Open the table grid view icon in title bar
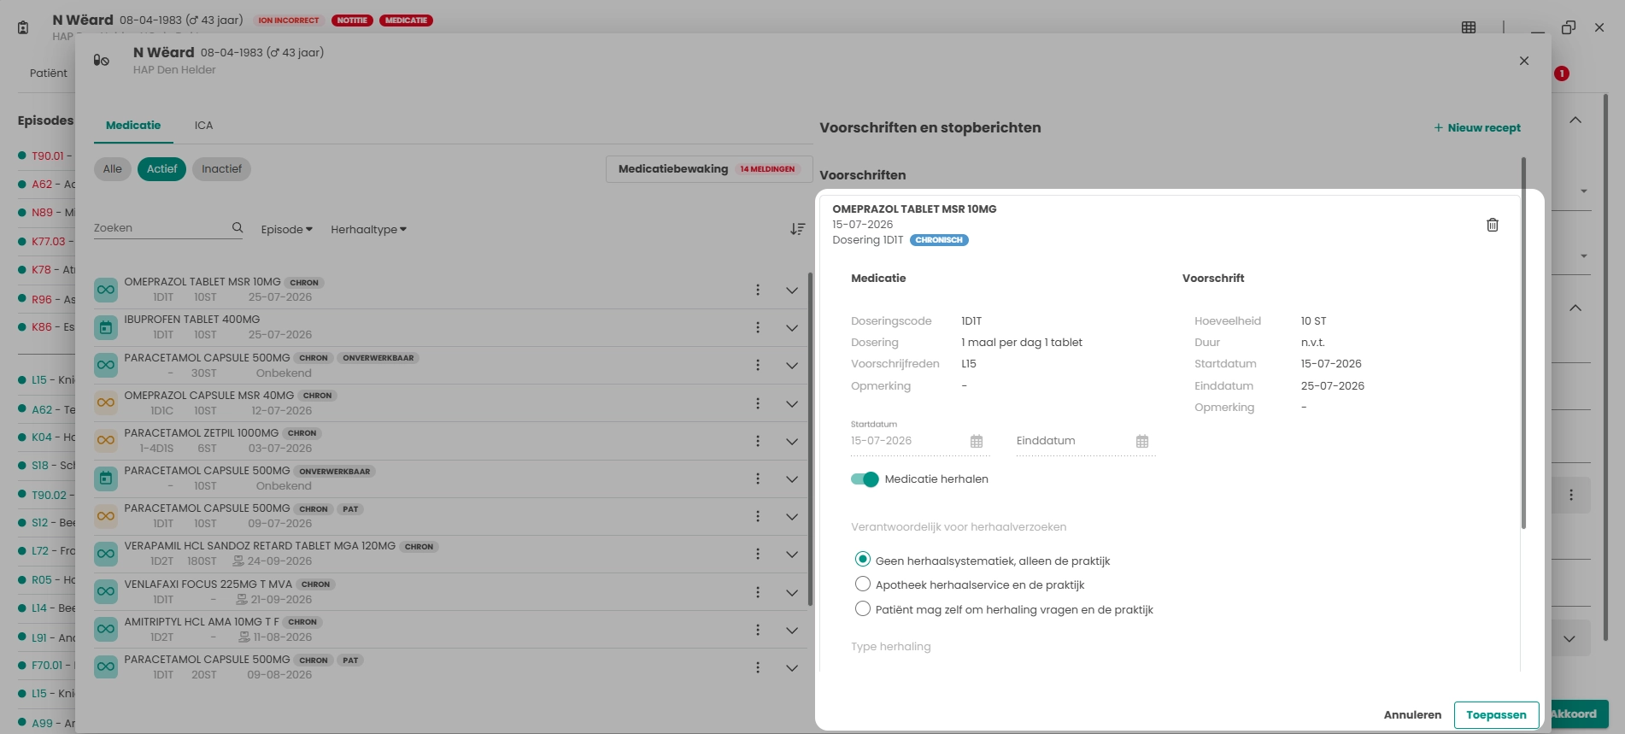 coord(1469,27)
